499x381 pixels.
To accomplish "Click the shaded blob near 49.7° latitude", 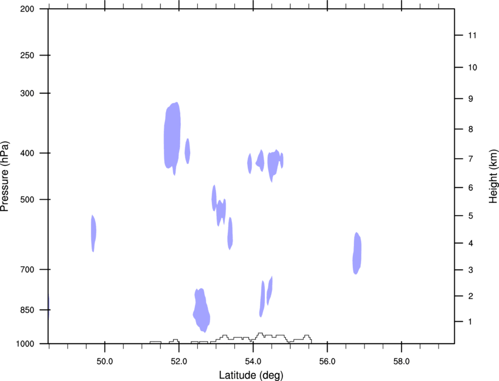I will 93,233.
